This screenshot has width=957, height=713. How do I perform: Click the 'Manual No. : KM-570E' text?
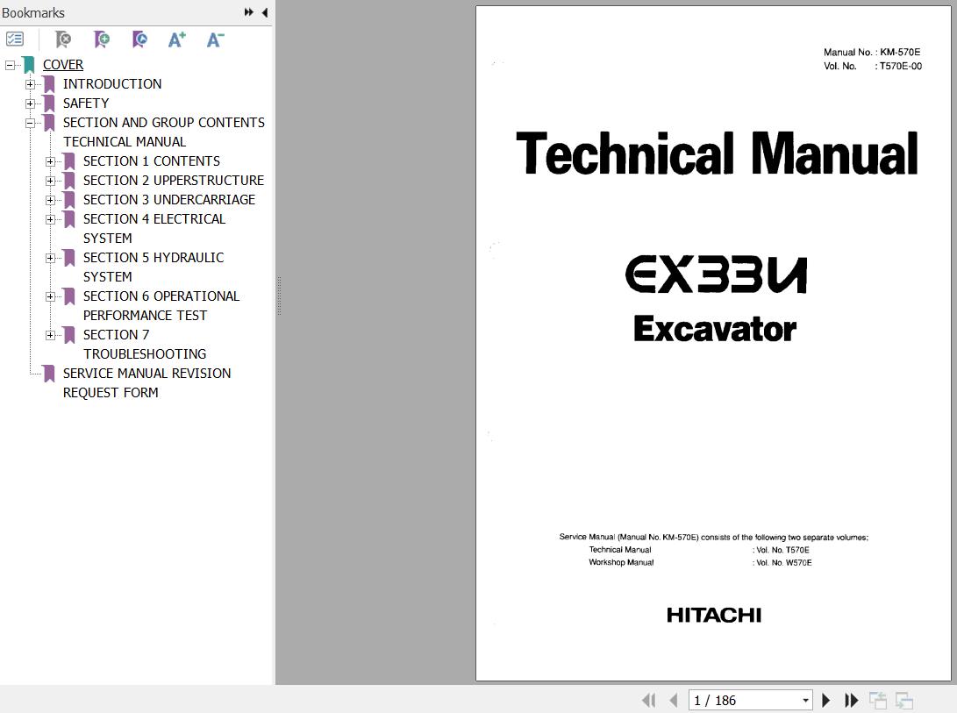pyautogui.click(x=872, y=53)
